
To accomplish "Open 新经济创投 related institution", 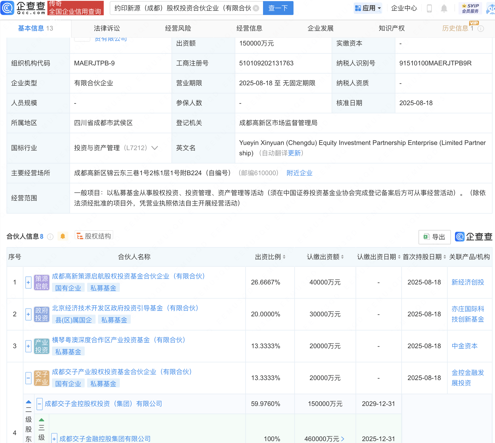I will tap(468, 282).
